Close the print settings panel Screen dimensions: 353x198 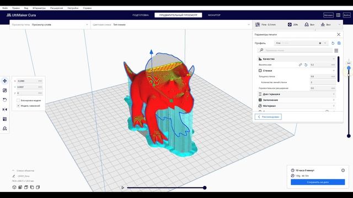[339, 35]
